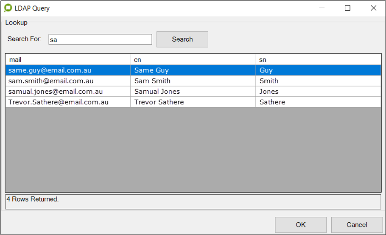Choose the samual.jones@email.com.au row
This screenshot has height=235, width=386.
tap(56, 92)
